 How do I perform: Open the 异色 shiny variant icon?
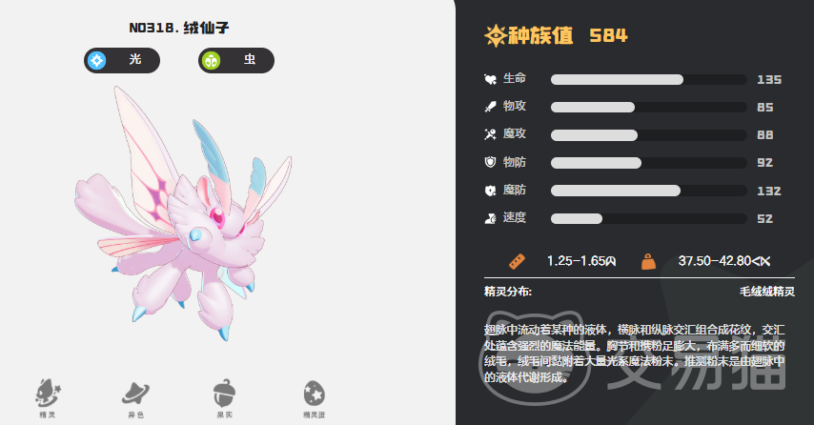[x=136, y=394]
